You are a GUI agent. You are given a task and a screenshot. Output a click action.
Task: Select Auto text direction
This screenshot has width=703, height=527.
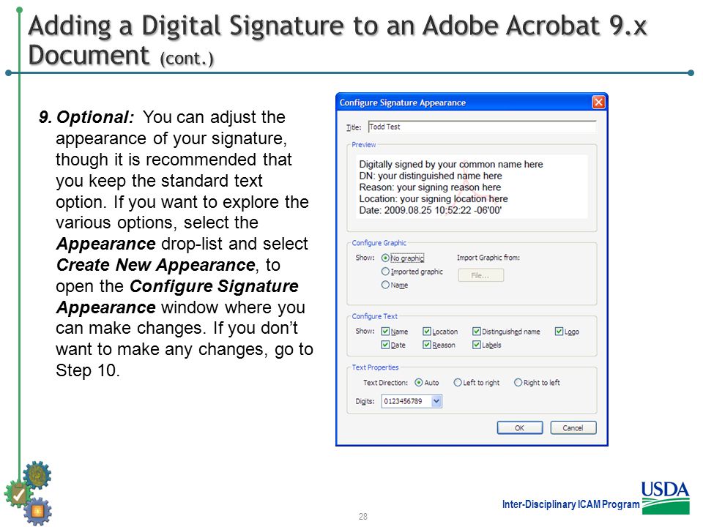[x=419, y=383]
